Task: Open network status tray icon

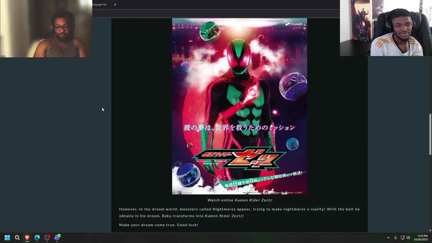Action: [403, 238]
